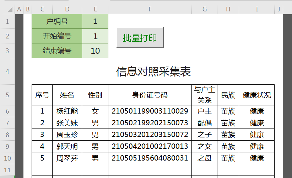Select the 男 gender cell for 张美妹
The height and width of the screenshot is (178, 292).
(x=95, y=123)
